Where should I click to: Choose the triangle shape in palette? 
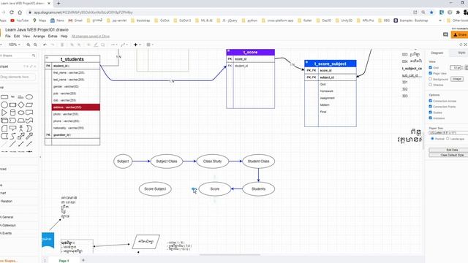(x=4, y=113)
